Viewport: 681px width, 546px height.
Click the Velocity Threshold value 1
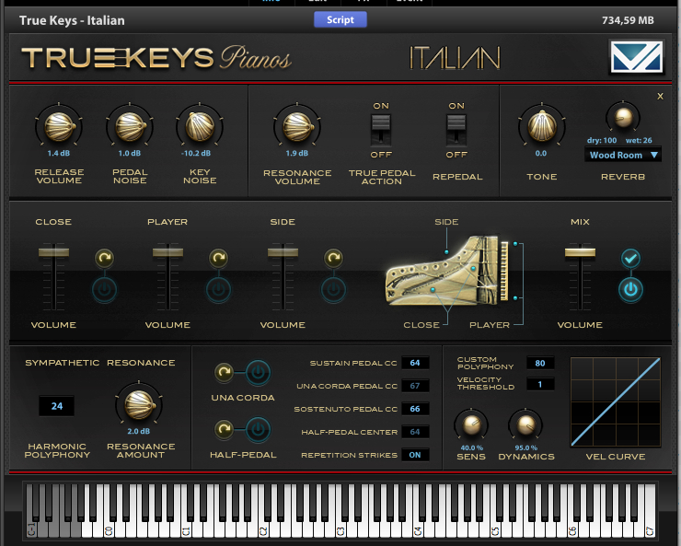[540, 385]
